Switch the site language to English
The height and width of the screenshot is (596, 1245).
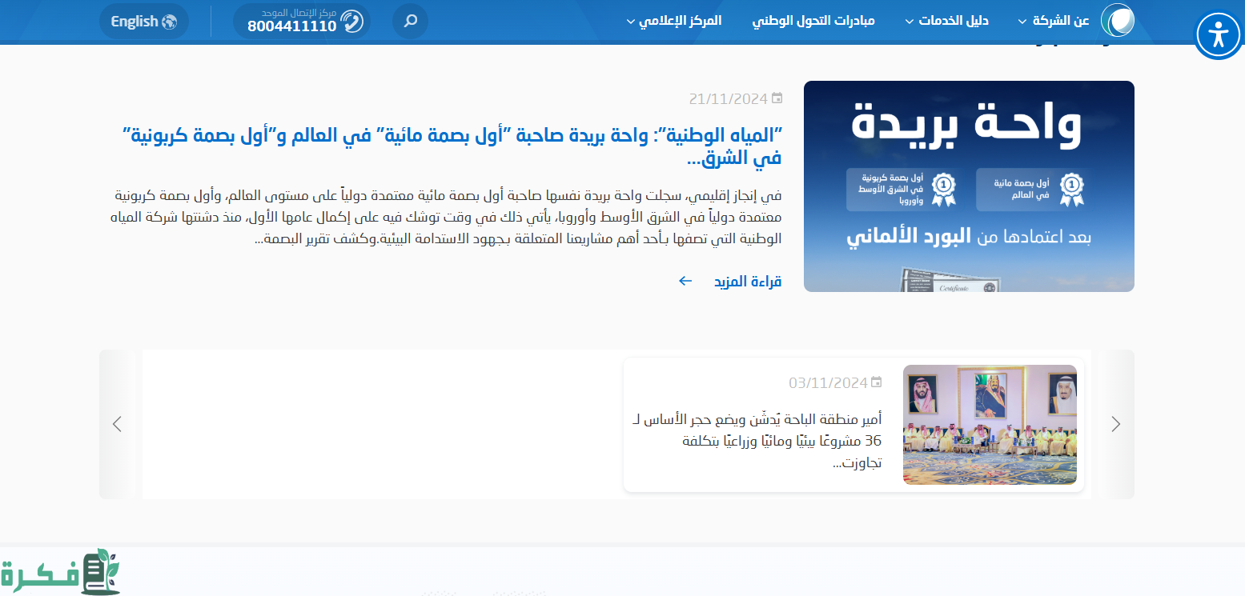(x=144, y=22)
